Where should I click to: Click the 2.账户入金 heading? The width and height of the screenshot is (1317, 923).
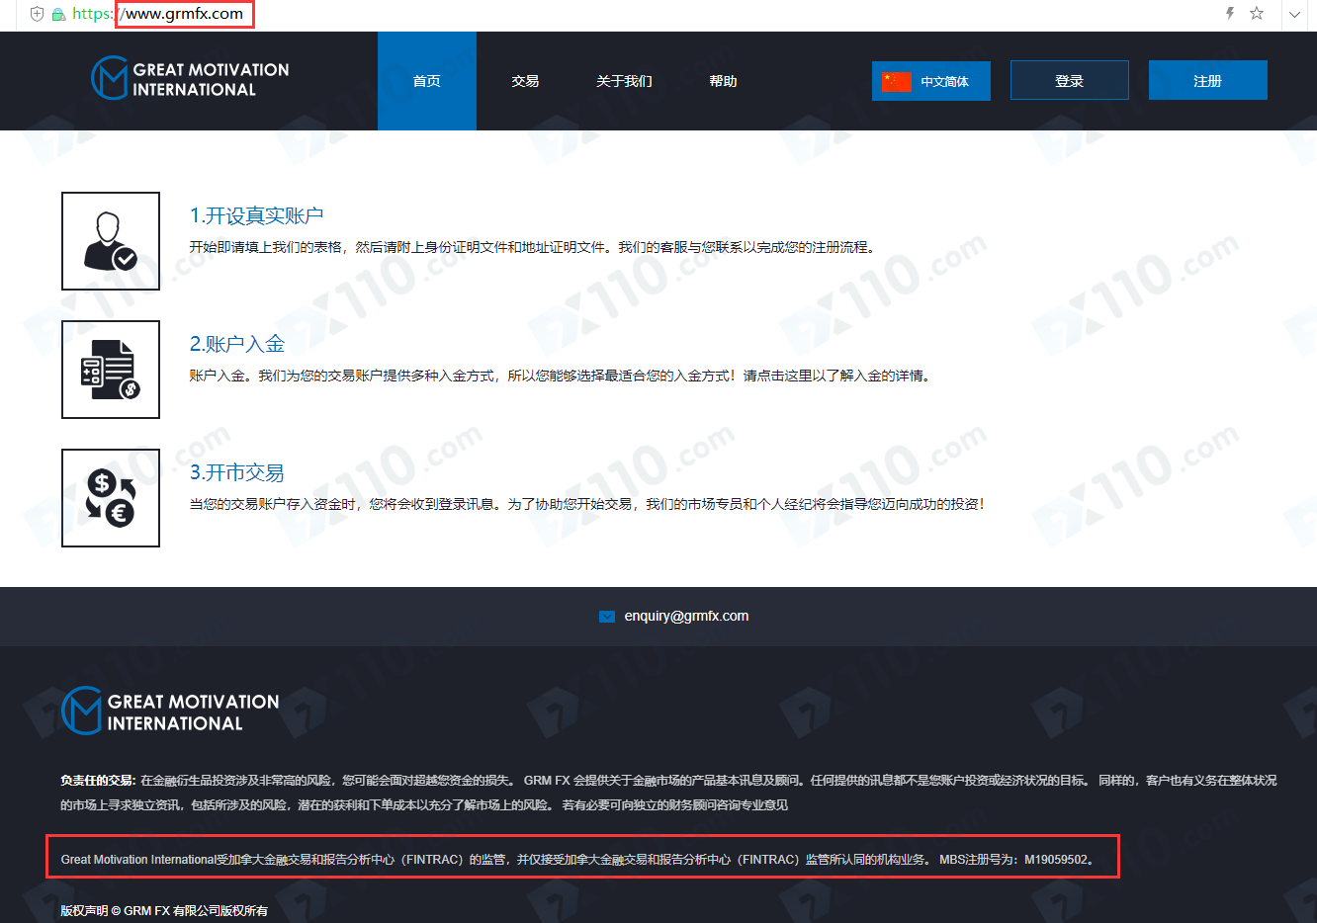[x=237, y=344]
